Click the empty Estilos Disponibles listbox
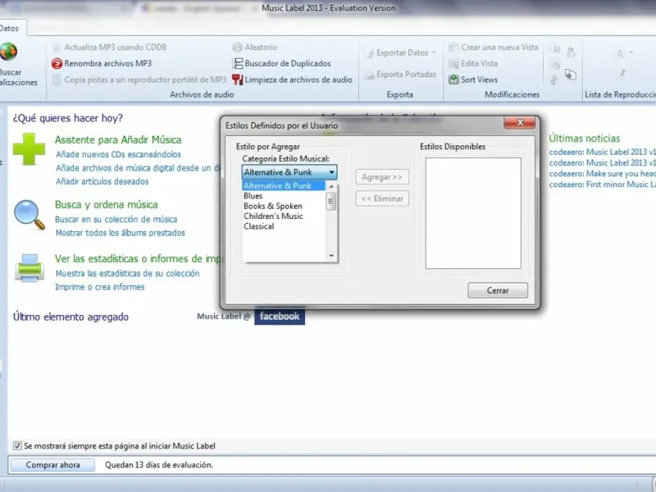656x492 pixels. tap(473, 213)
